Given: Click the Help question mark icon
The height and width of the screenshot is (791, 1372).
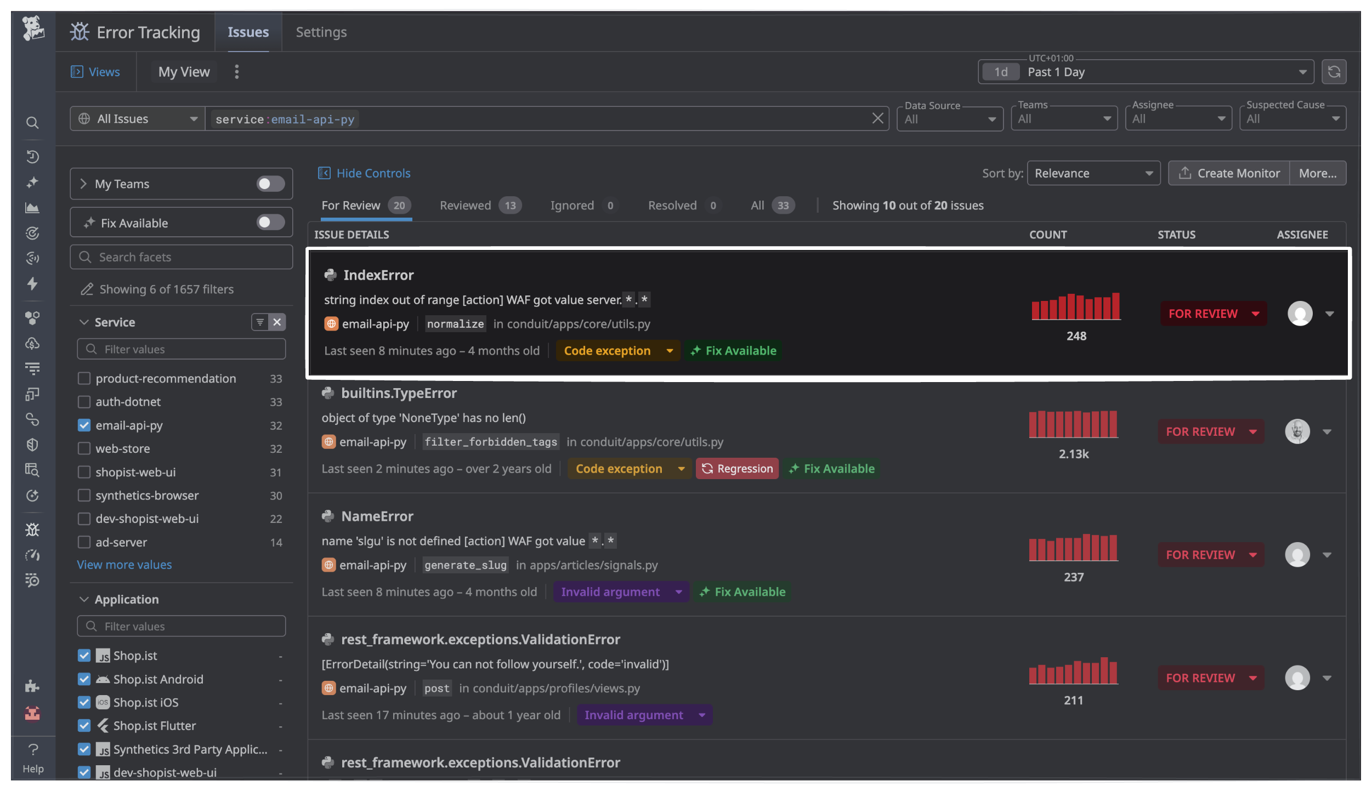Looking at the screenshot, I should (x=33, y=749).
